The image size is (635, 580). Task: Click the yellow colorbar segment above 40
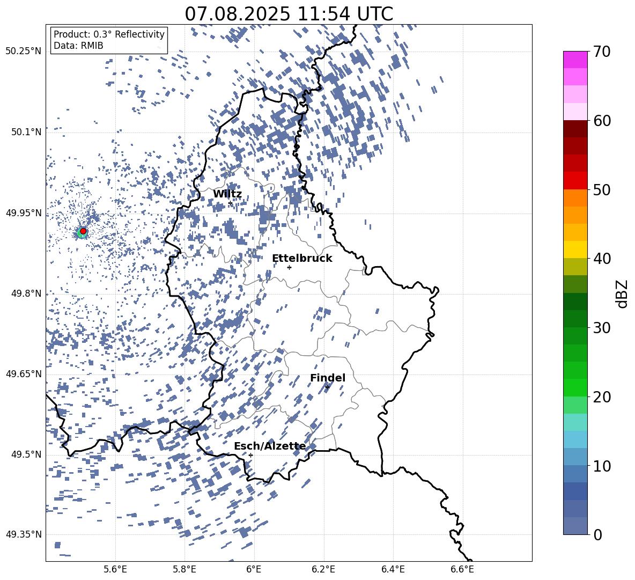[575, 249]
